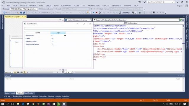This screenshot has height=106, width=189.
Task: Click the Go button
Action: click(x=182, y=20)
